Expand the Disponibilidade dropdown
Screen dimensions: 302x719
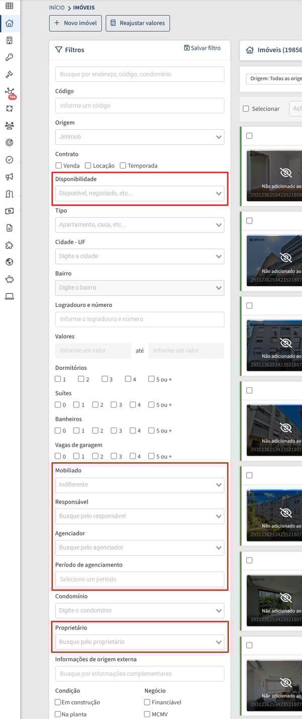coord(139,193)
